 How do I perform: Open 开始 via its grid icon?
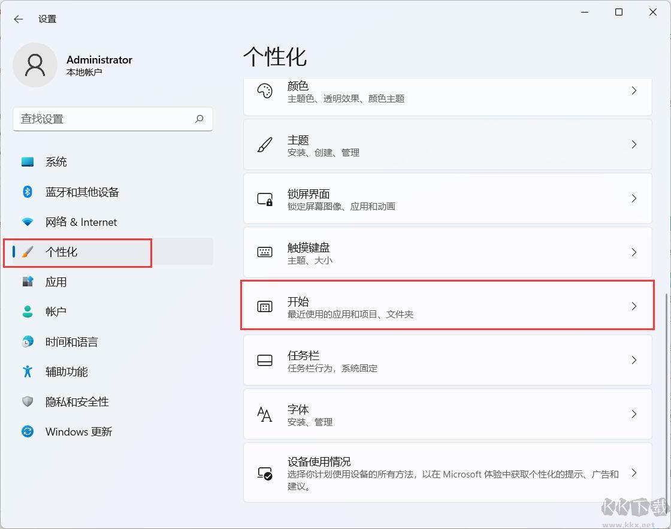[264, 306]
